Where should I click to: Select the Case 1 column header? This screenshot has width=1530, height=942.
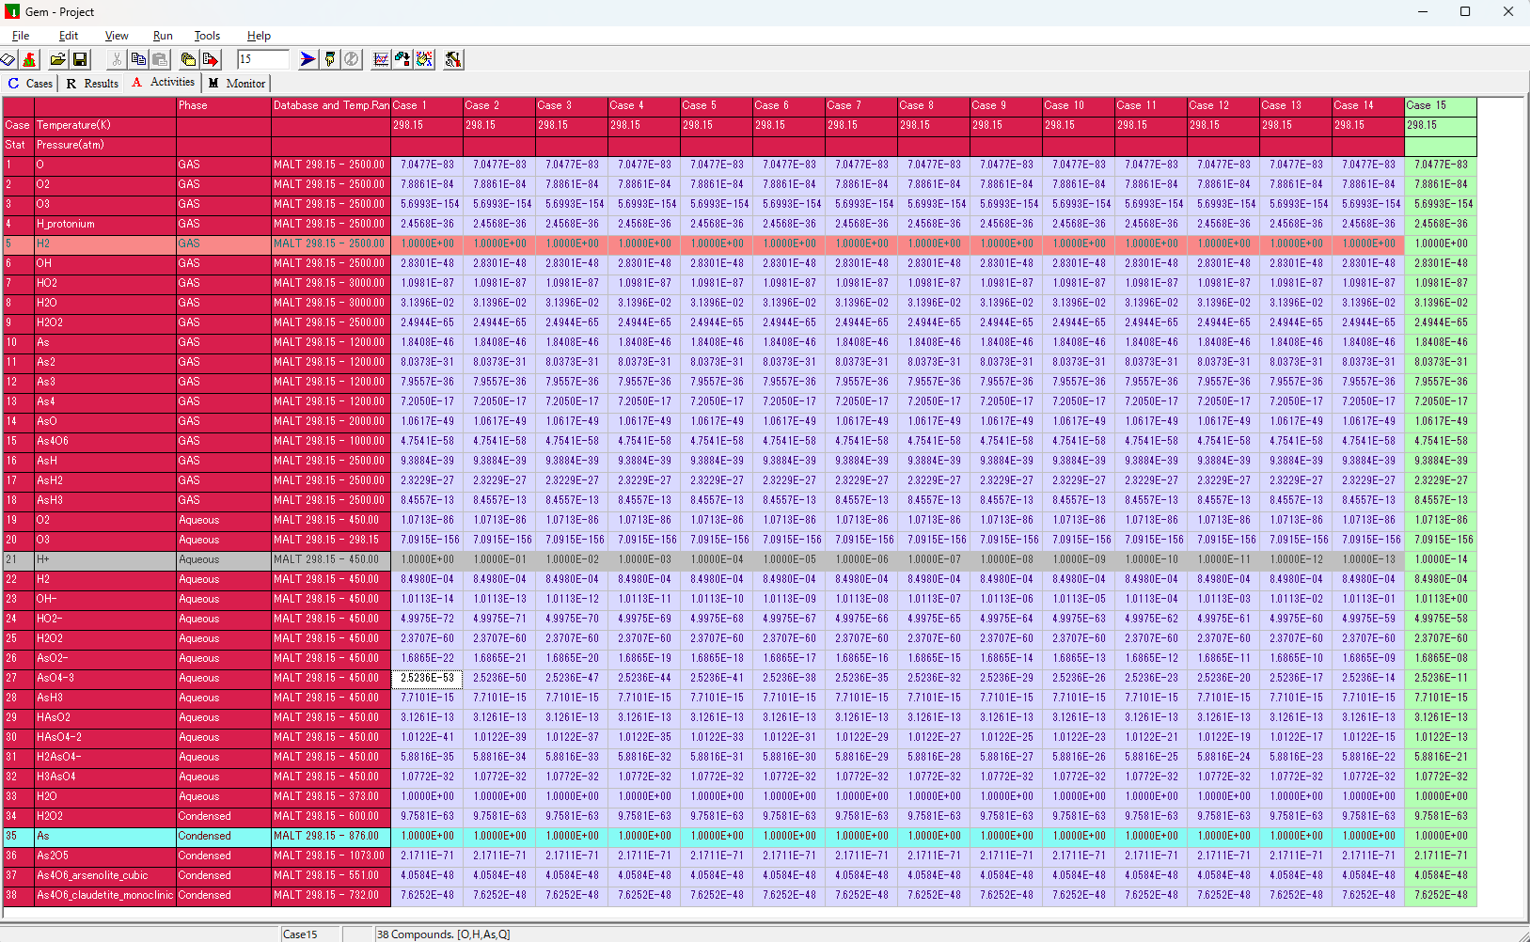coord(427,105)
